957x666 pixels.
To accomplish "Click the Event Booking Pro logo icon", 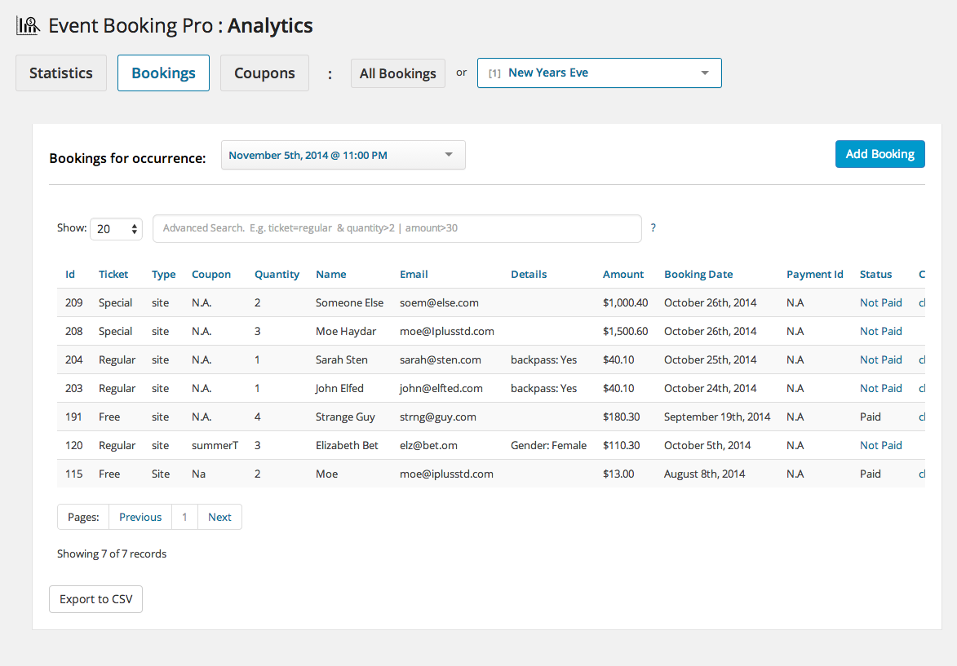I will [27, 24].
